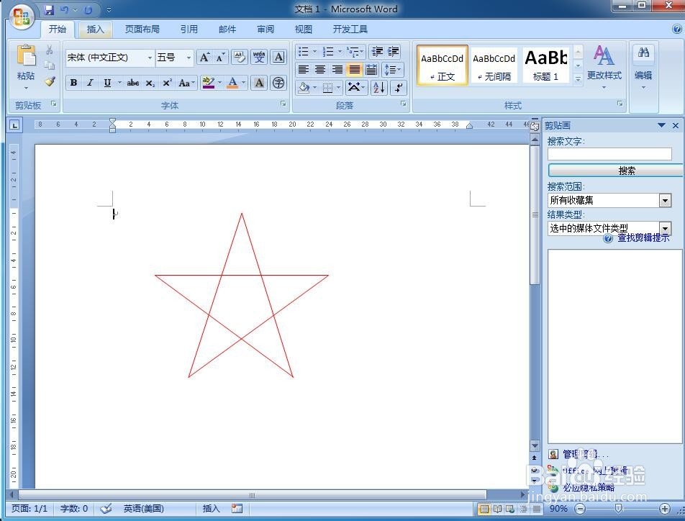
Task: Open the 审阅 tab
Action: click(x=266, y=30)
